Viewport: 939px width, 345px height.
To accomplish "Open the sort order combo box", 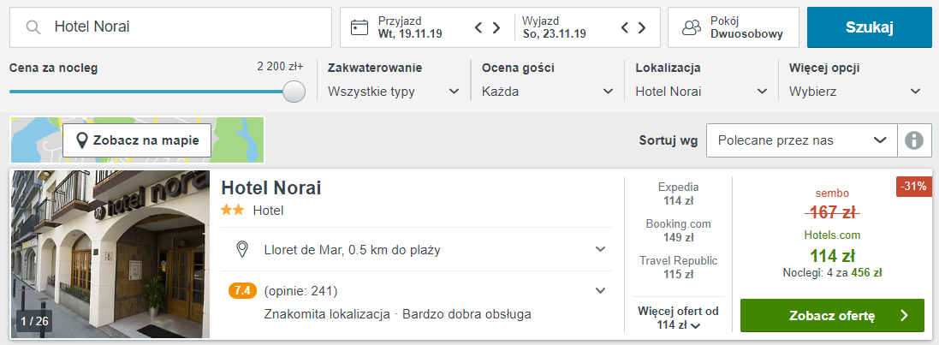I will [801, 140].
